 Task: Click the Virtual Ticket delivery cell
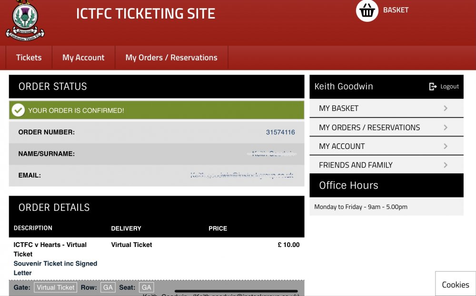click(x=131, y=245)
